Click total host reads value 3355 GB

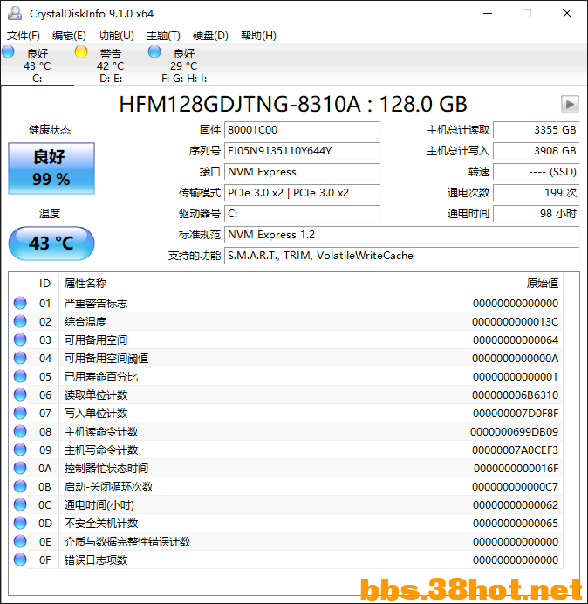(537, 130)
